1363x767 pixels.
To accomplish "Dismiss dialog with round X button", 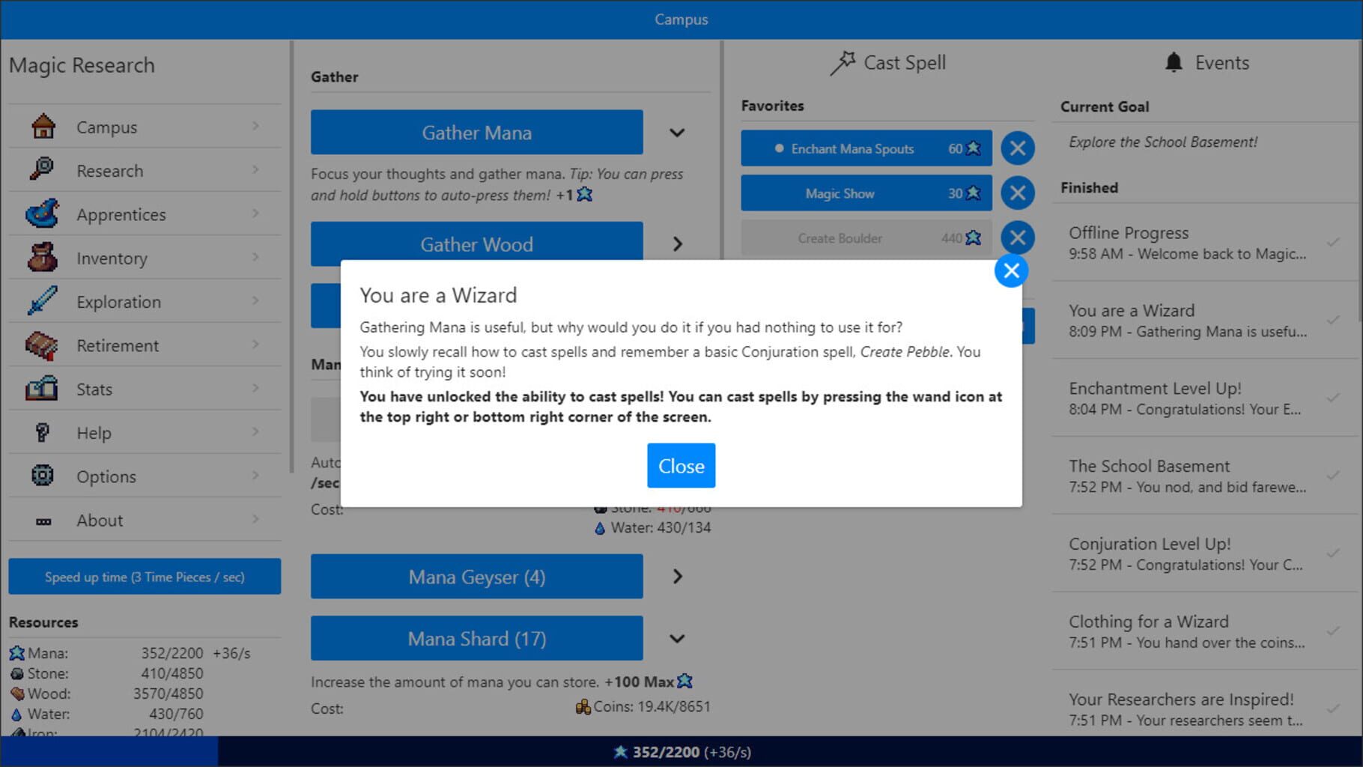I will click(x=1011, y=271).
